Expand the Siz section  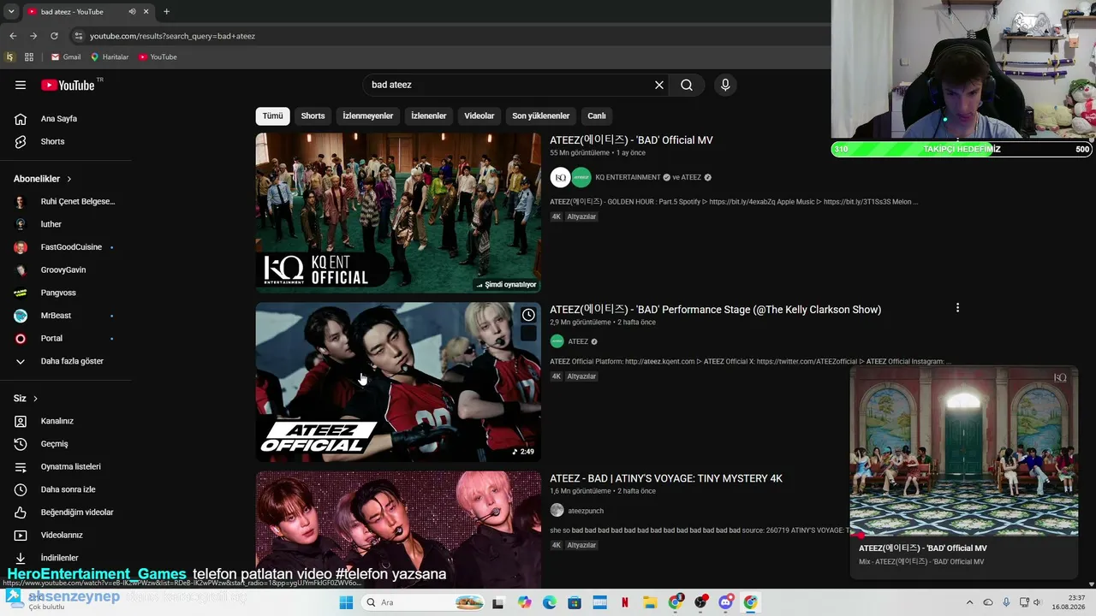(26, 399)
